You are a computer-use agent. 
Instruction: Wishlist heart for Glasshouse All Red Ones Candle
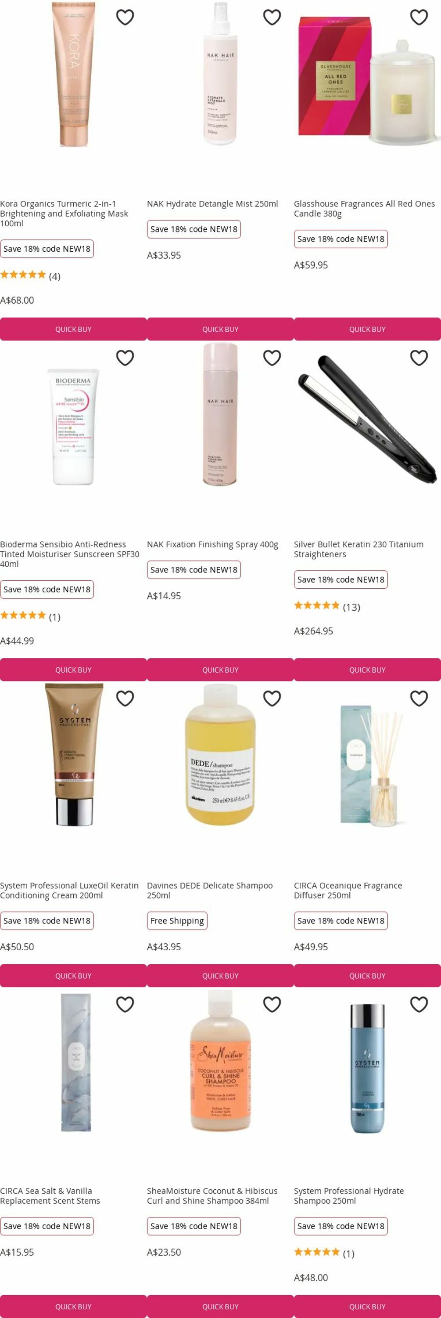click(x=419, y=18)
